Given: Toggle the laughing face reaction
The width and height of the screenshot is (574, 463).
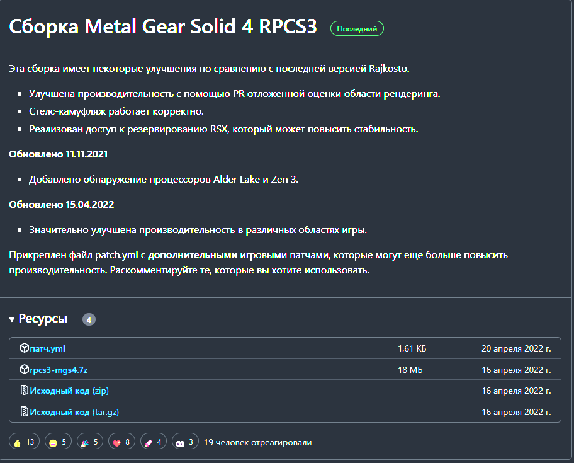Looking at the screenshot, I should point(58,442).
